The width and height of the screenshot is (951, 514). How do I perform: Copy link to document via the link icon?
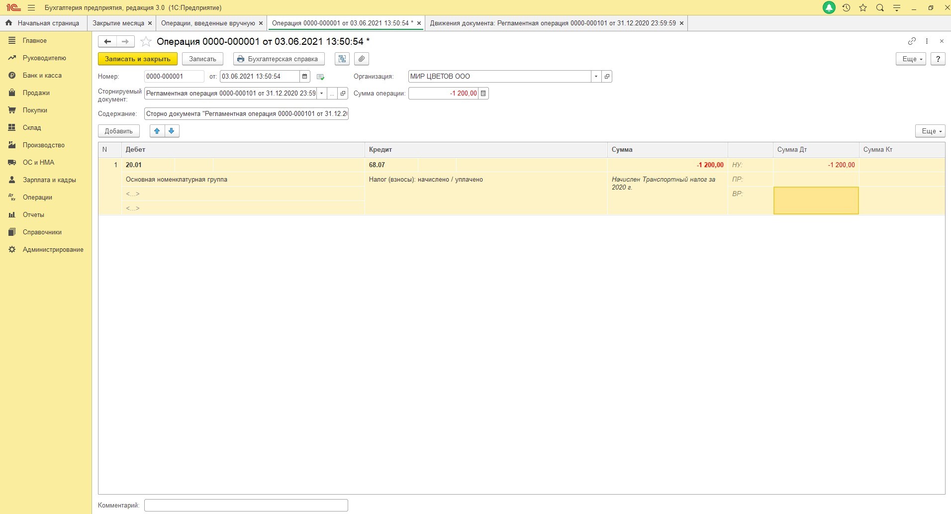[912, 41]
